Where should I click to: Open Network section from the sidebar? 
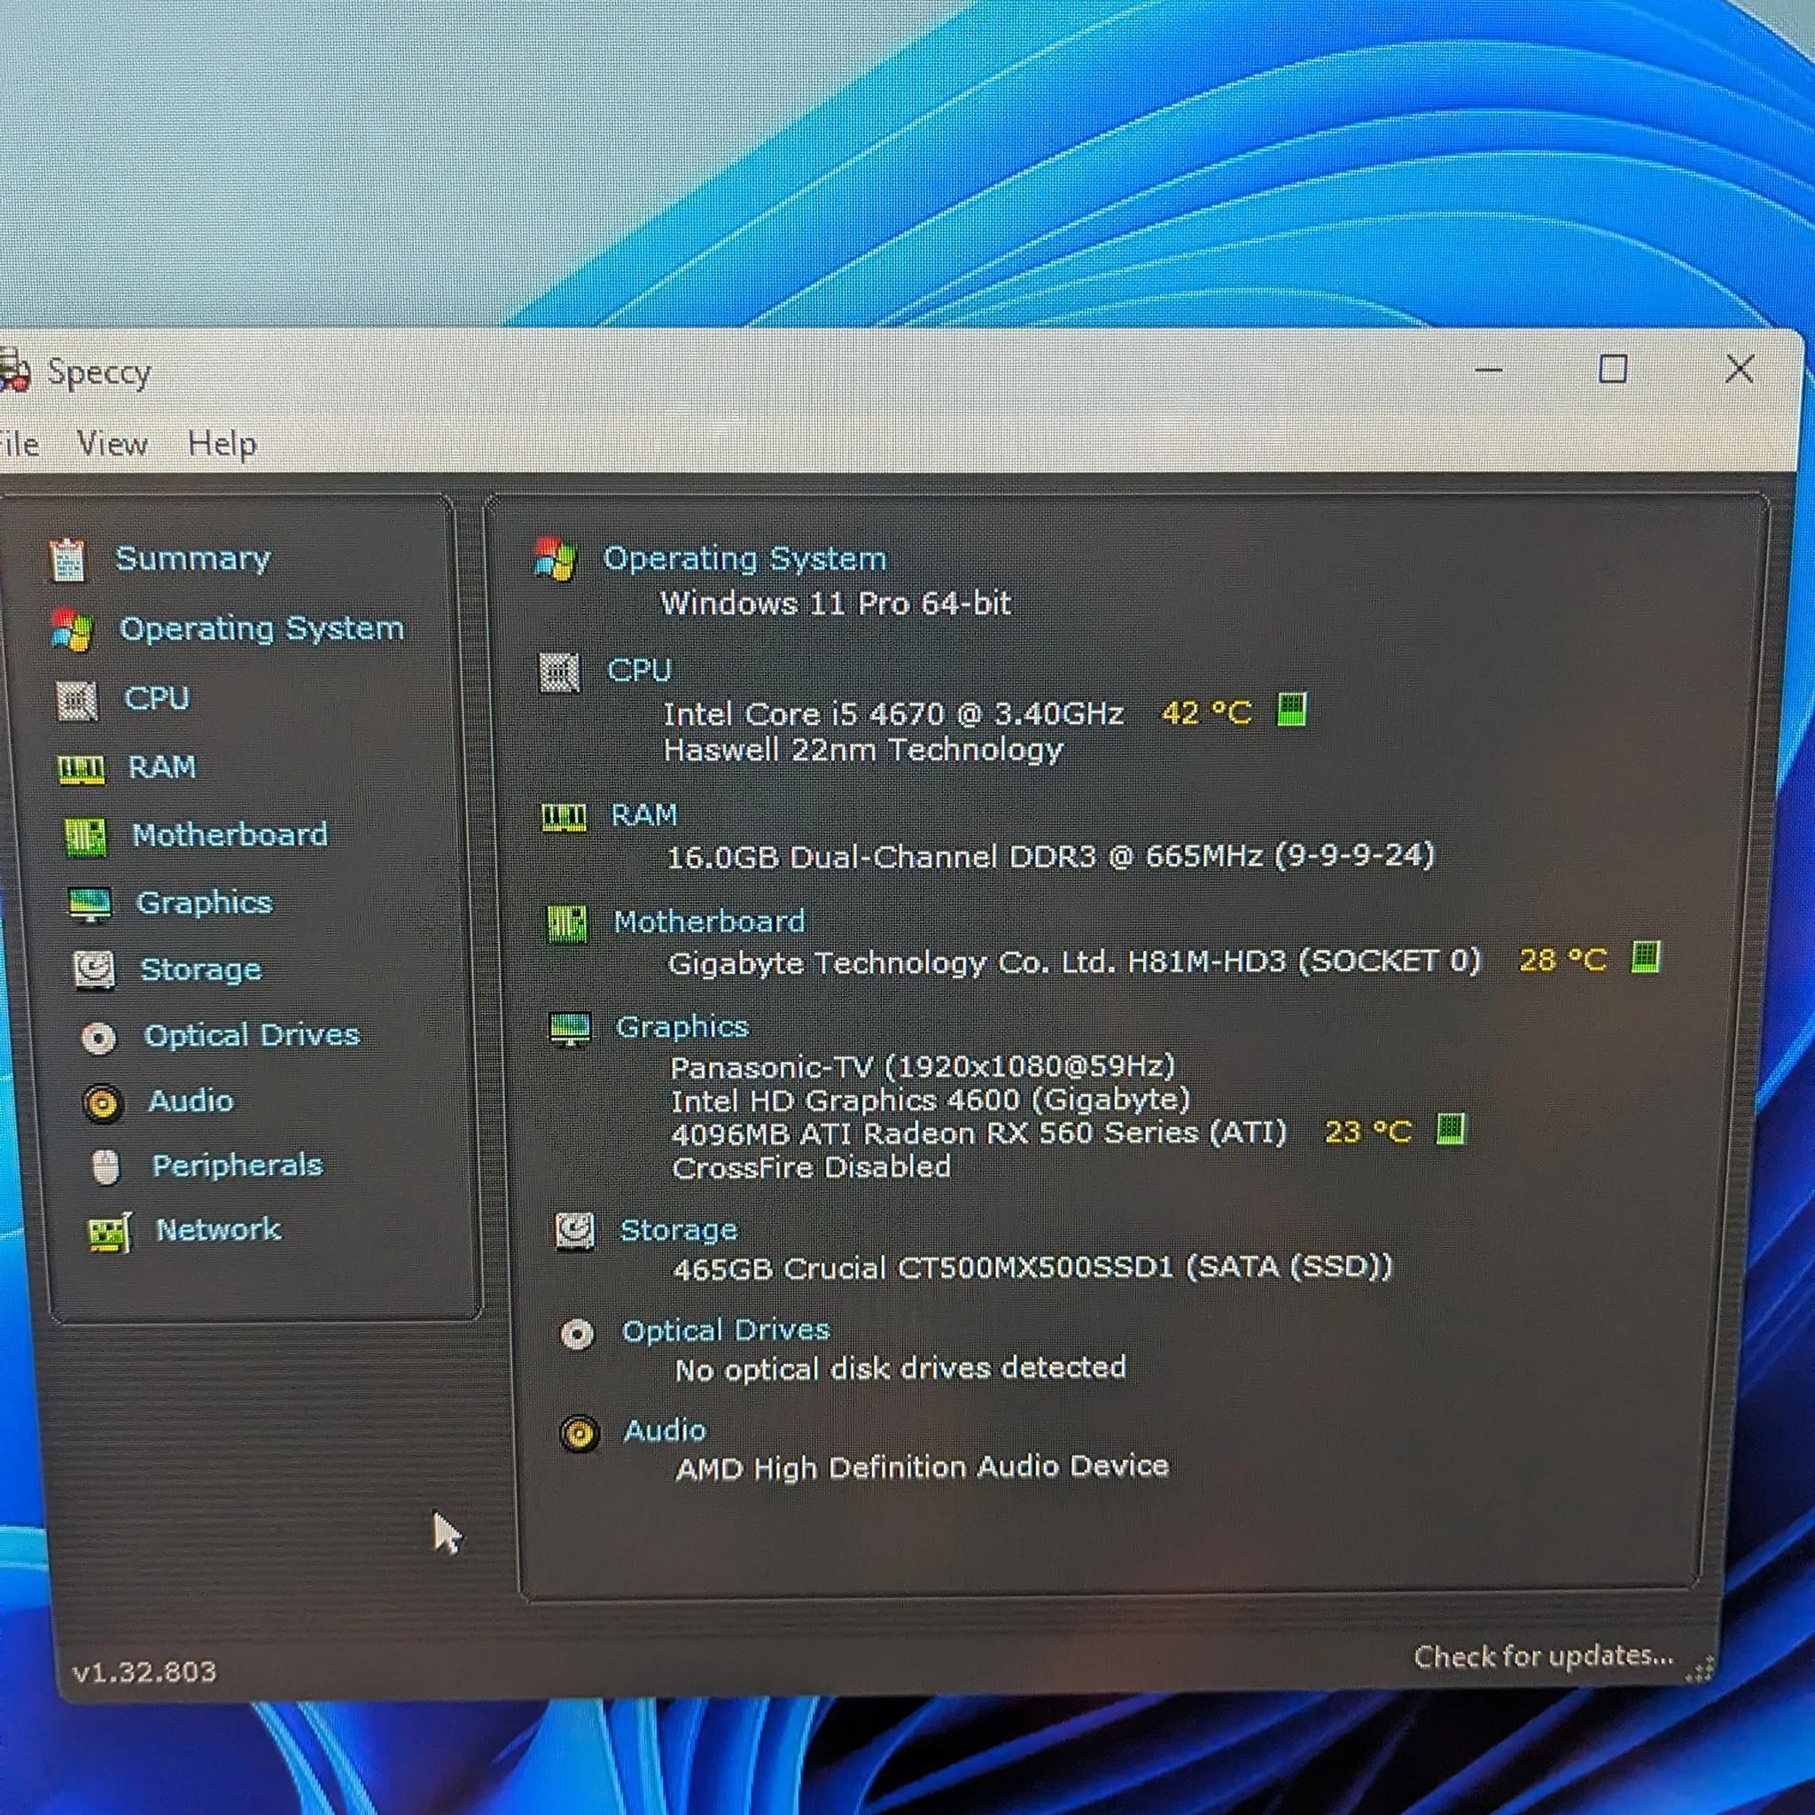tap(219, 1230)
